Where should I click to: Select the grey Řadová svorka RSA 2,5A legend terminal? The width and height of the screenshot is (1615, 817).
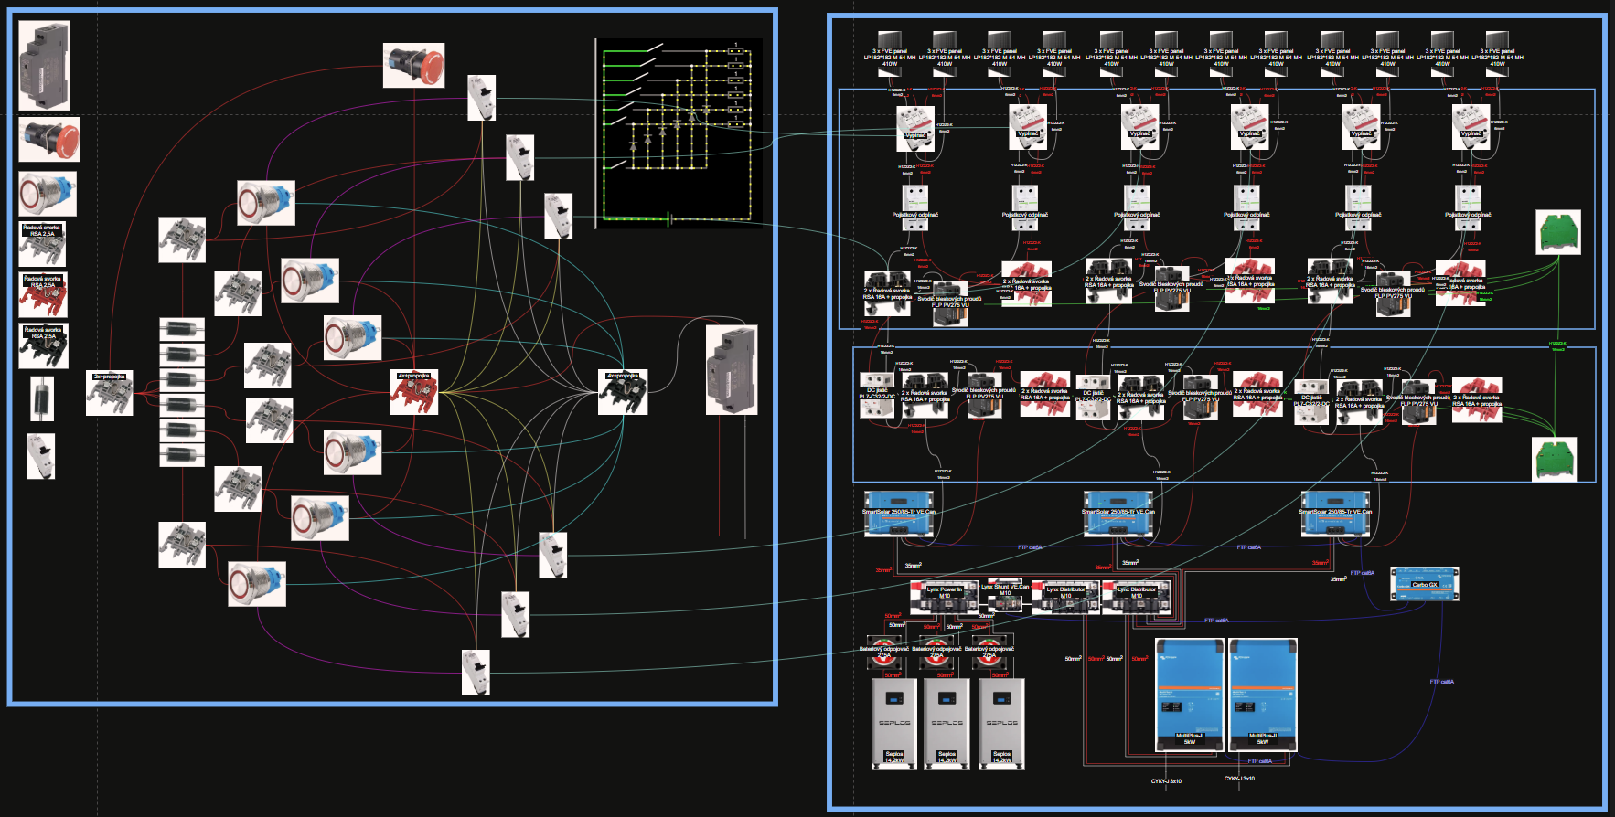tap(42, 244)
